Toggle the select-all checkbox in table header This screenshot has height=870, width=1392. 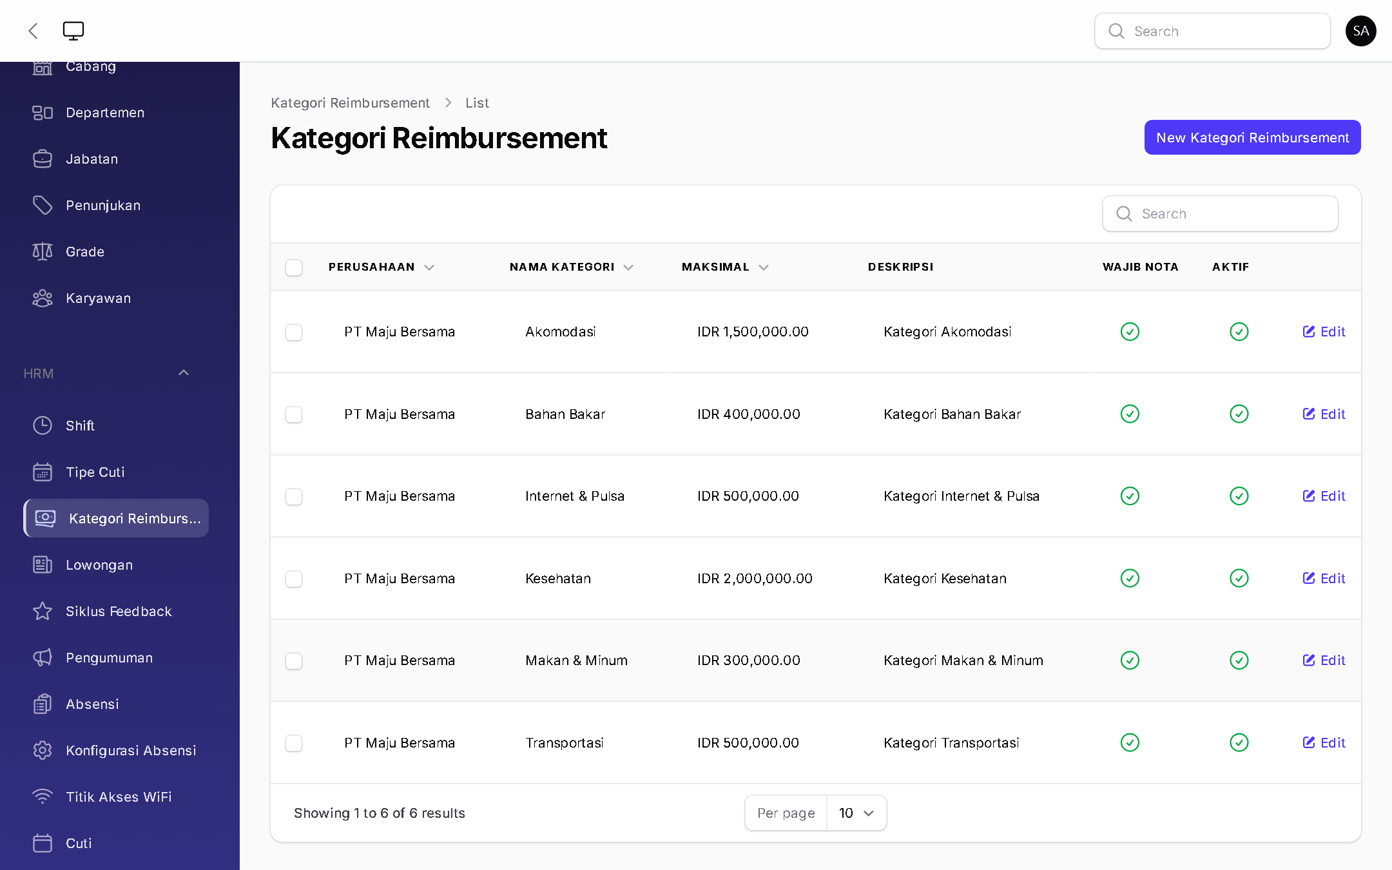point(294,267)
